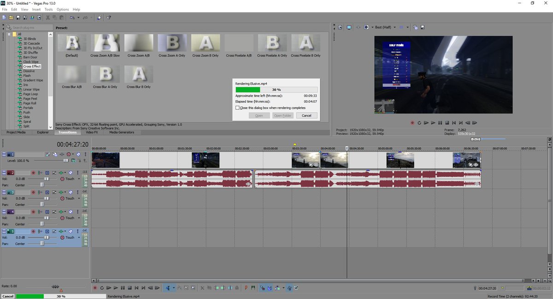Open the overlays grid dropdown arrow in preview
This screenshot has height=299, width=553.
click(x=407, y=27)
